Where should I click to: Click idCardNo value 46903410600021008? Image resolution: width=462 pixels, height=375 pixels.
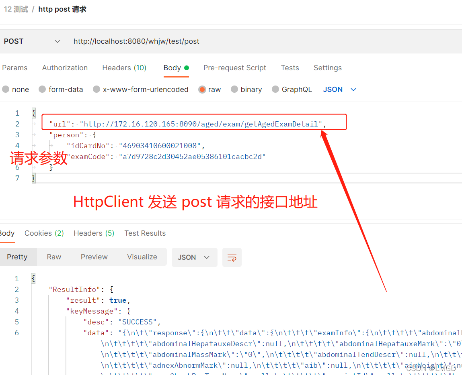point(160,146)
